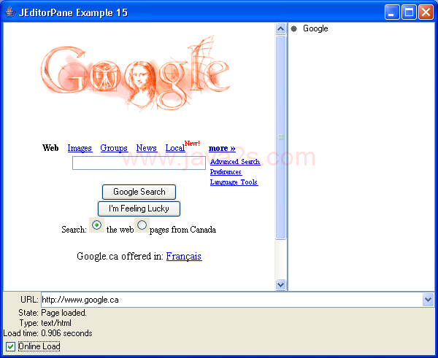Click the bold 'Web' label
Image resolution: width=438 pixels, height=358 pixels.
50,148
